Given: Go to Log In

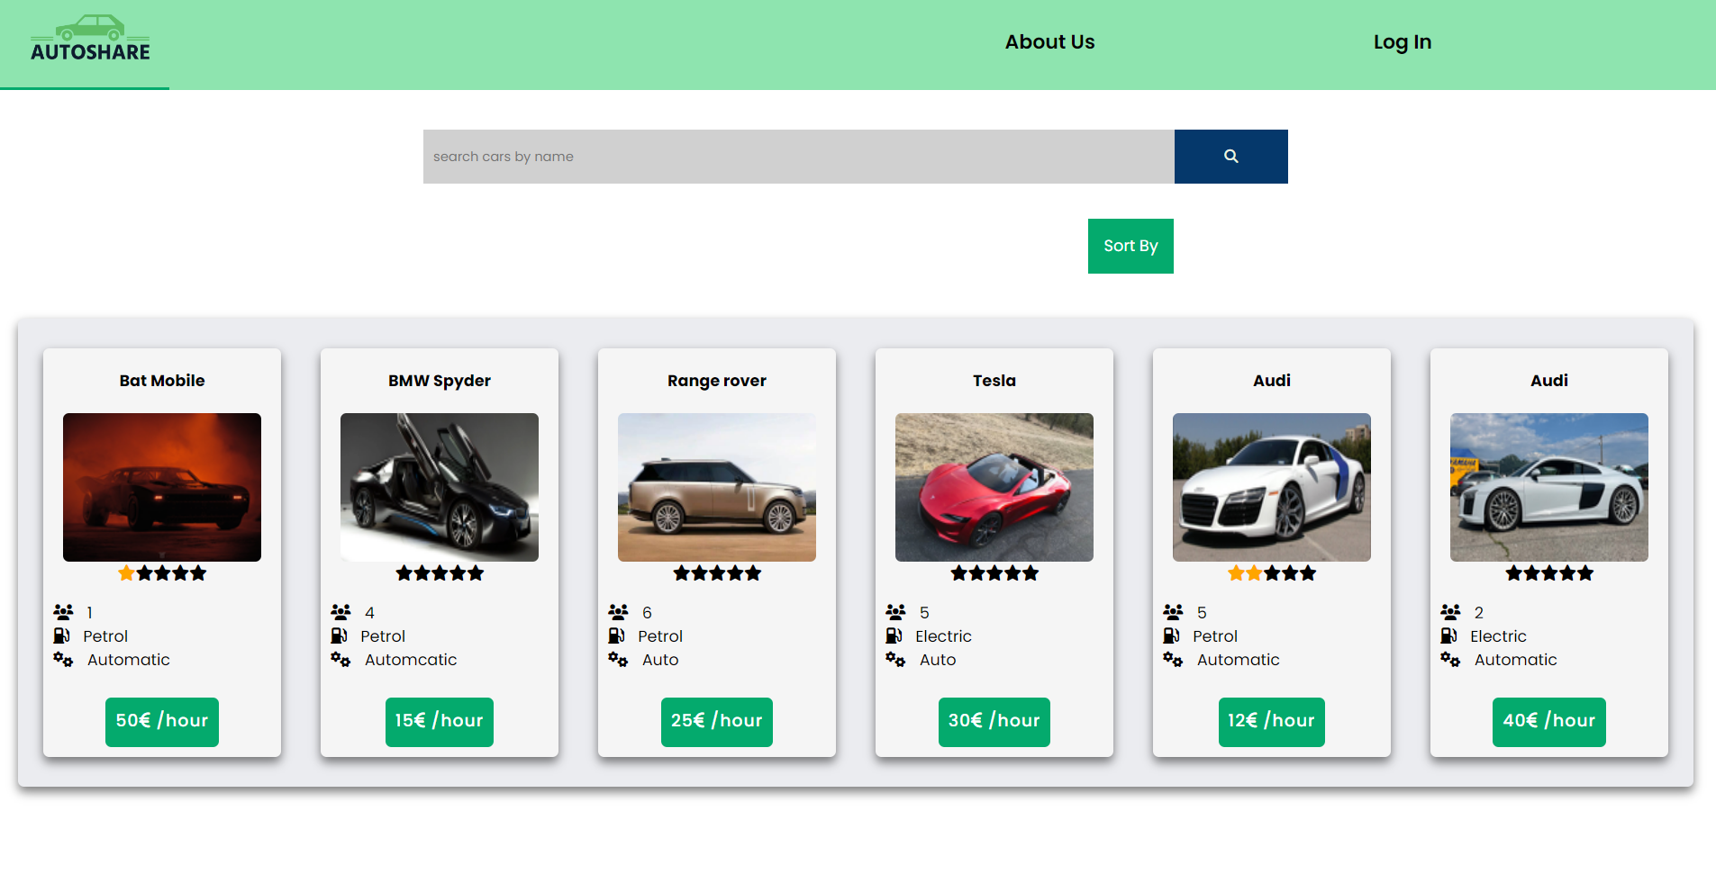Looking at the screenshot, I should (x=1402, y=42).
